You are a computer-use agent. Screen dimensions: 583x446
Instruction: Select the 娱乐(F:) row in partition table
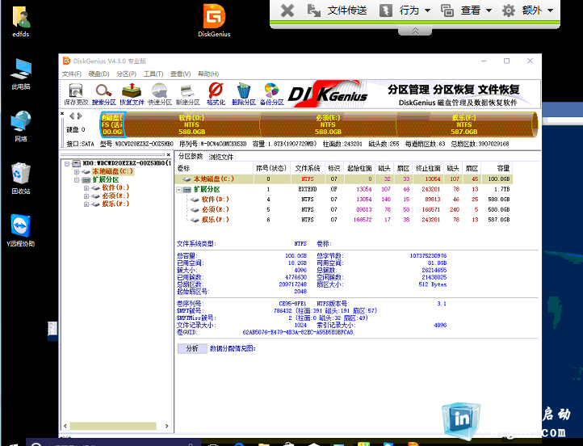pos(343,220)
